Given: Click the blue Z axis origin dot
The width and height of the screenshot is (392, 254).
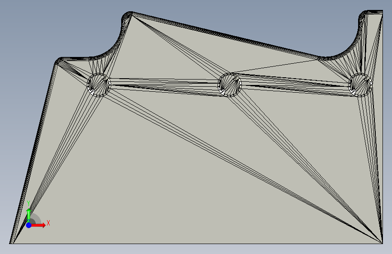Looking at the screenshot, I should (x=29, y=225).
